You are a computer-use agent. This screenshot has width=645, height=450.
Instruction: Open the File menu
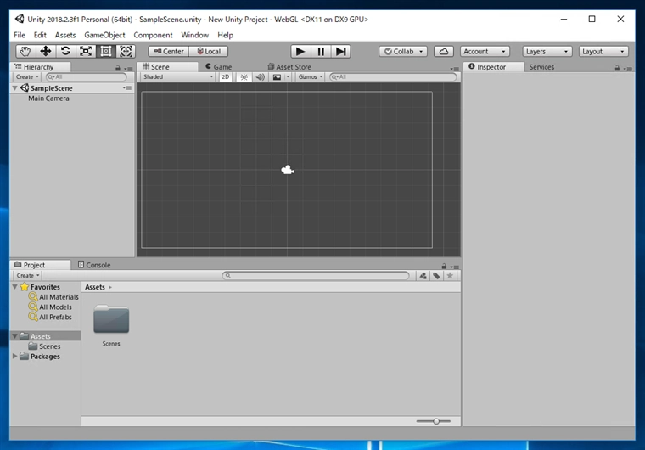pyautogui.click(x=20, y=35)
